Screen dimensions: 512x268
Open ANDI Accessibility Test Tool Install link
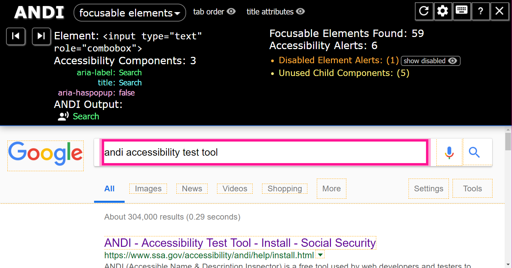pos(240,243)
